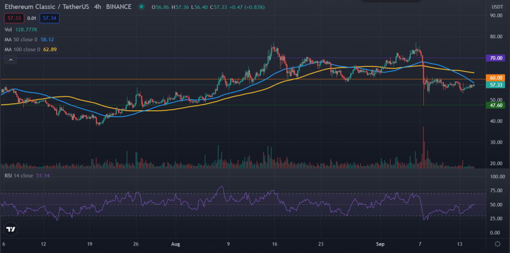Click the green market status dot

click(141, 6)
